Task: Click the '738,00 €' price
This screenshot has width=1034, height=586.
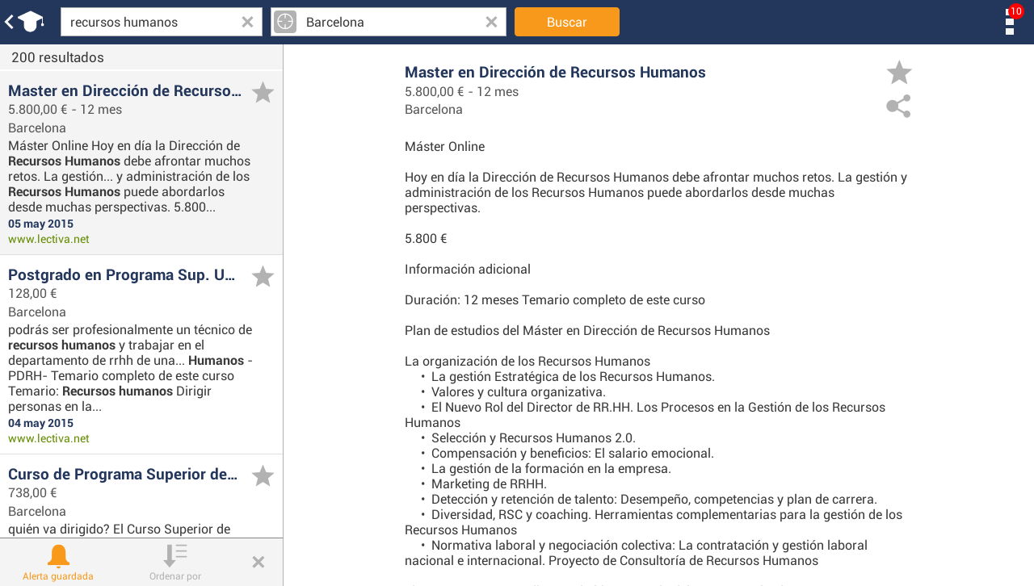Action: pyautogui.click(x=32, y=492)
